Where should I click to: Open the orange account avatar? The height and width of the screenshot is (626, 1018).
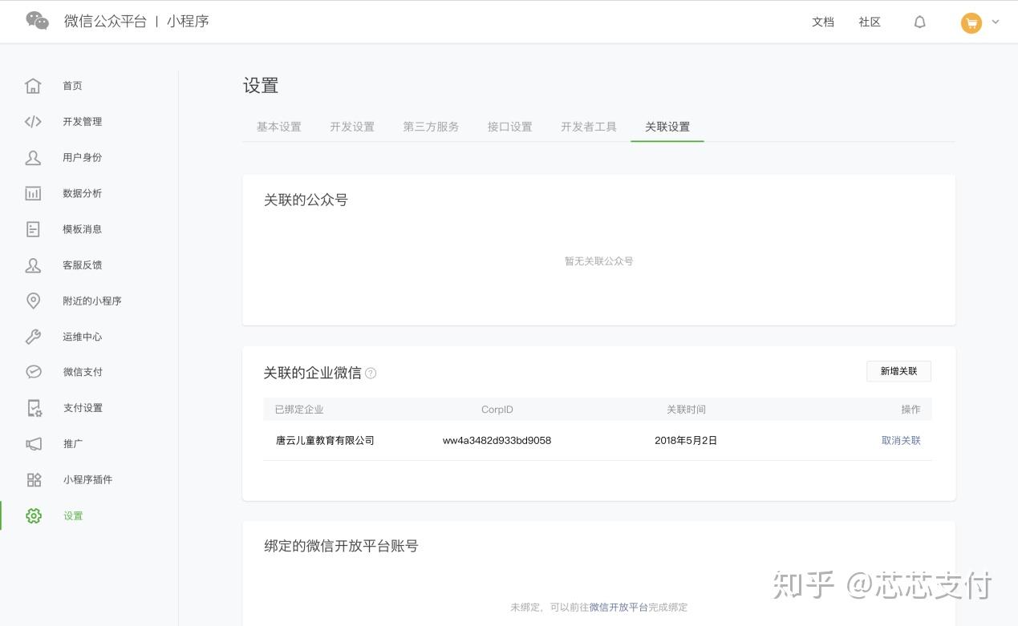tap(971, 22)
